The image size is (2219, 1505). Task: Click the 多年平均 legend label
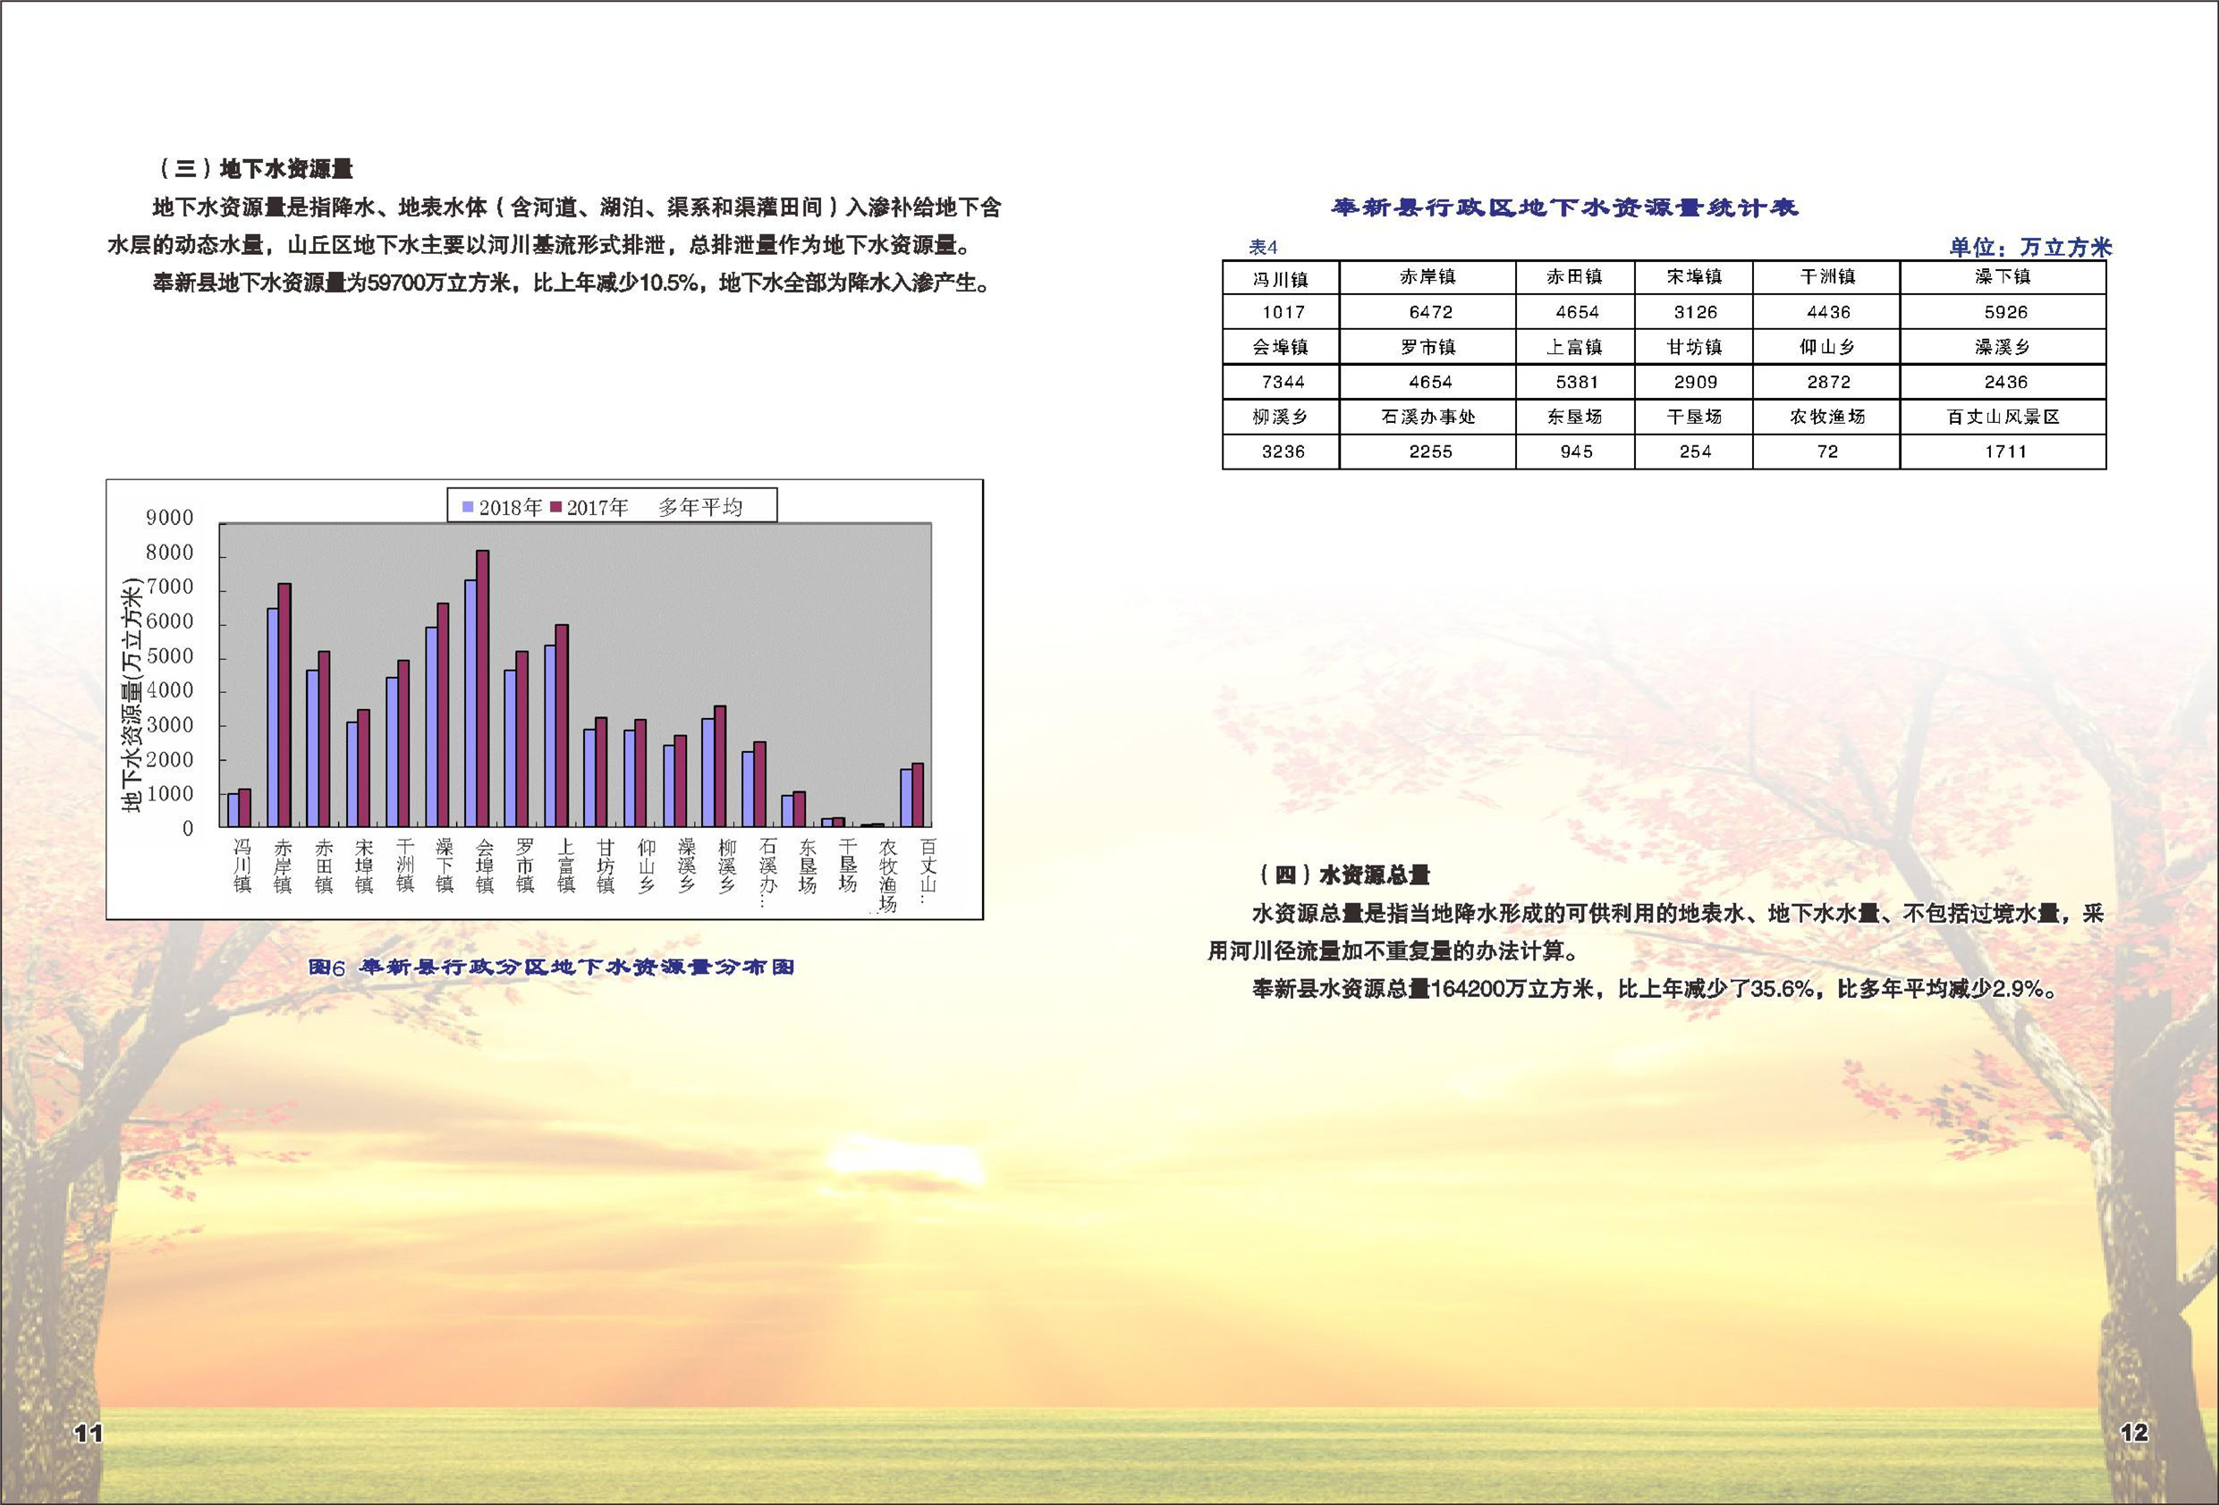coord(700,507)
